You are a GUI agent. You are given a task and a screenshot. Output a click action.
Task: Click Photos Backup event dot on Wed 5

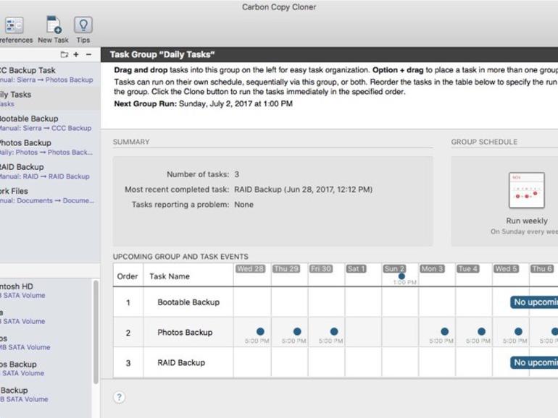point(518,331)
